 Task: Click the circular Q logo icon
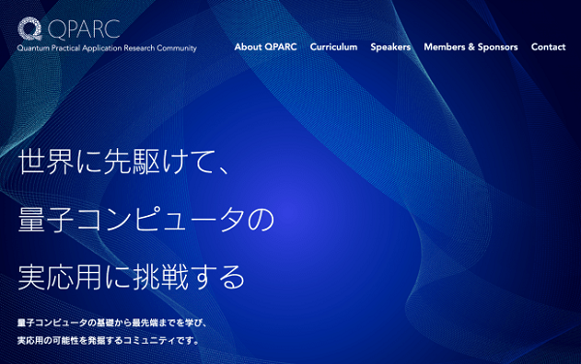pyautogui.click(x=30, y=29)
